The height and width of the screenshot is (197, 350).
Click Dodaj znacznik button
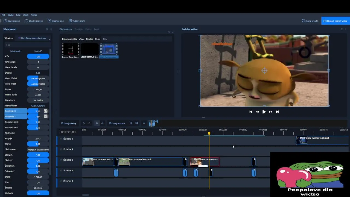pyautogui.click(x=117, y=123)
